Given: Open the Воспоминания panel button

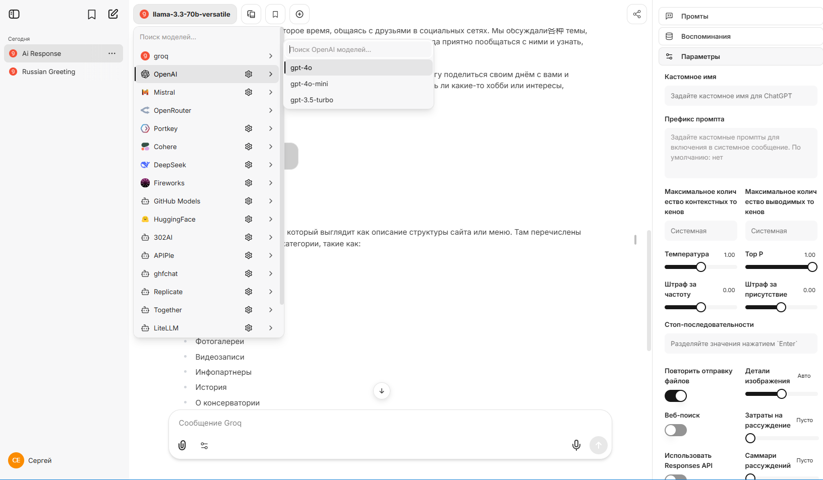Looking at the screenshot, I should point(741,36).
